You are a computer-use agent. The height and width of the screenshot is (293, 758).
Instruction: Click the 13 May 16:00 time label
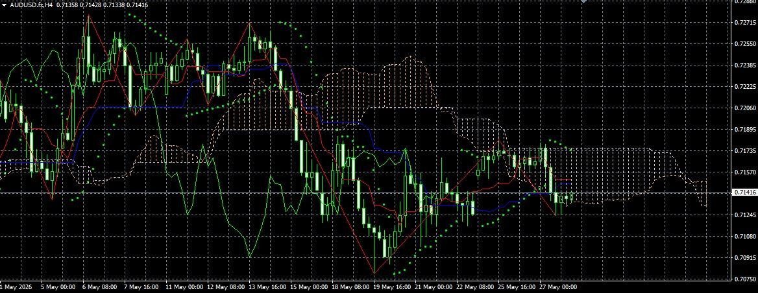pyautogui.click(x=267, y=287)
